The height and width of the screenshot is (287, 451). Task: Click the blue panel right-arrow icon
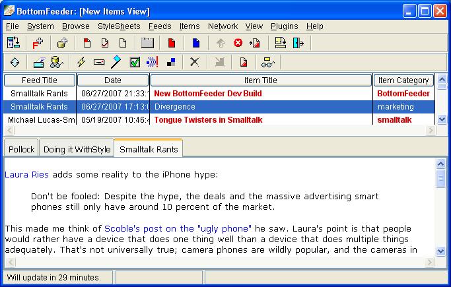(298, 43)
